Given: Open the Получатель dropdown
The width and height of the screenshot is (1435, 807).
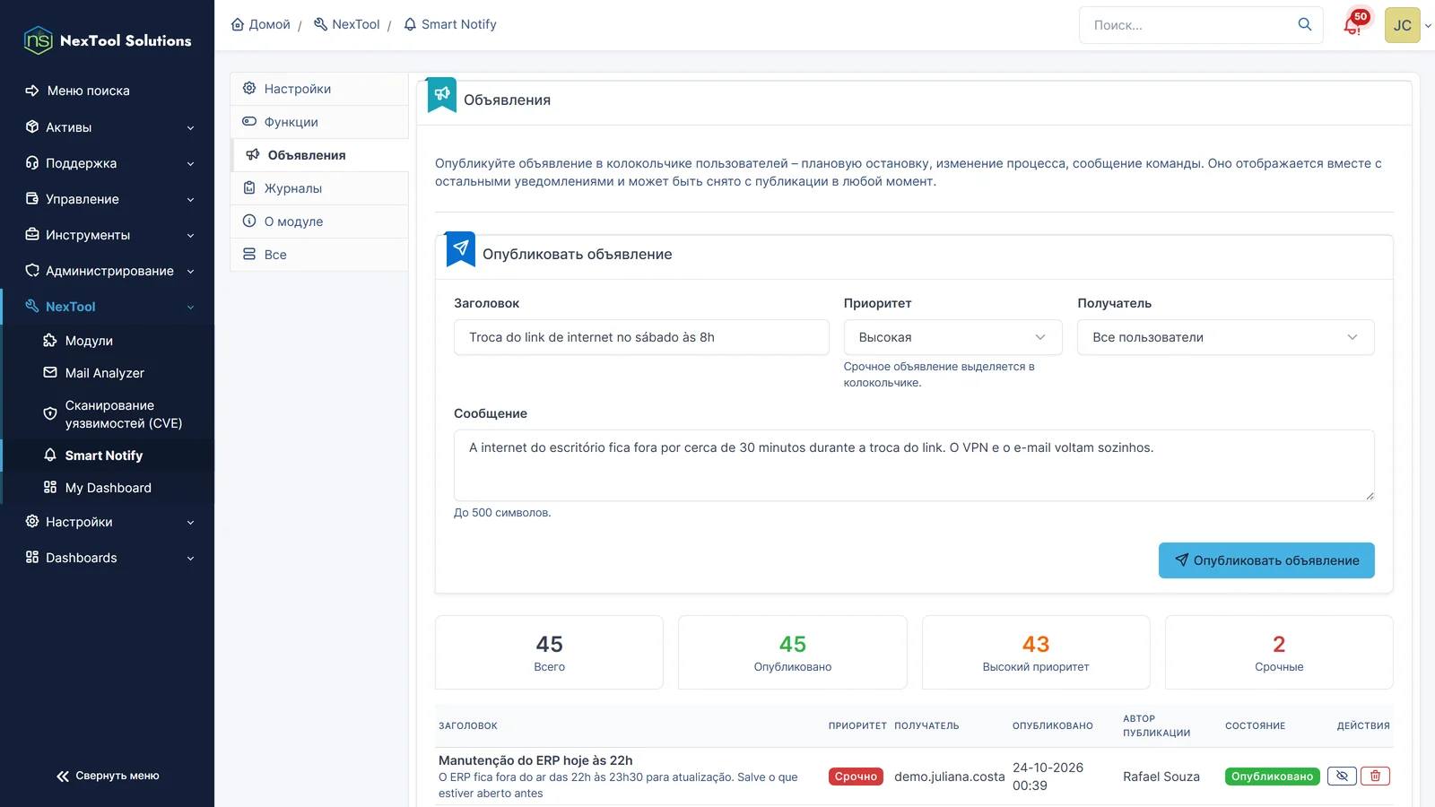Looking at the screenshot, I should (1225, 337).
